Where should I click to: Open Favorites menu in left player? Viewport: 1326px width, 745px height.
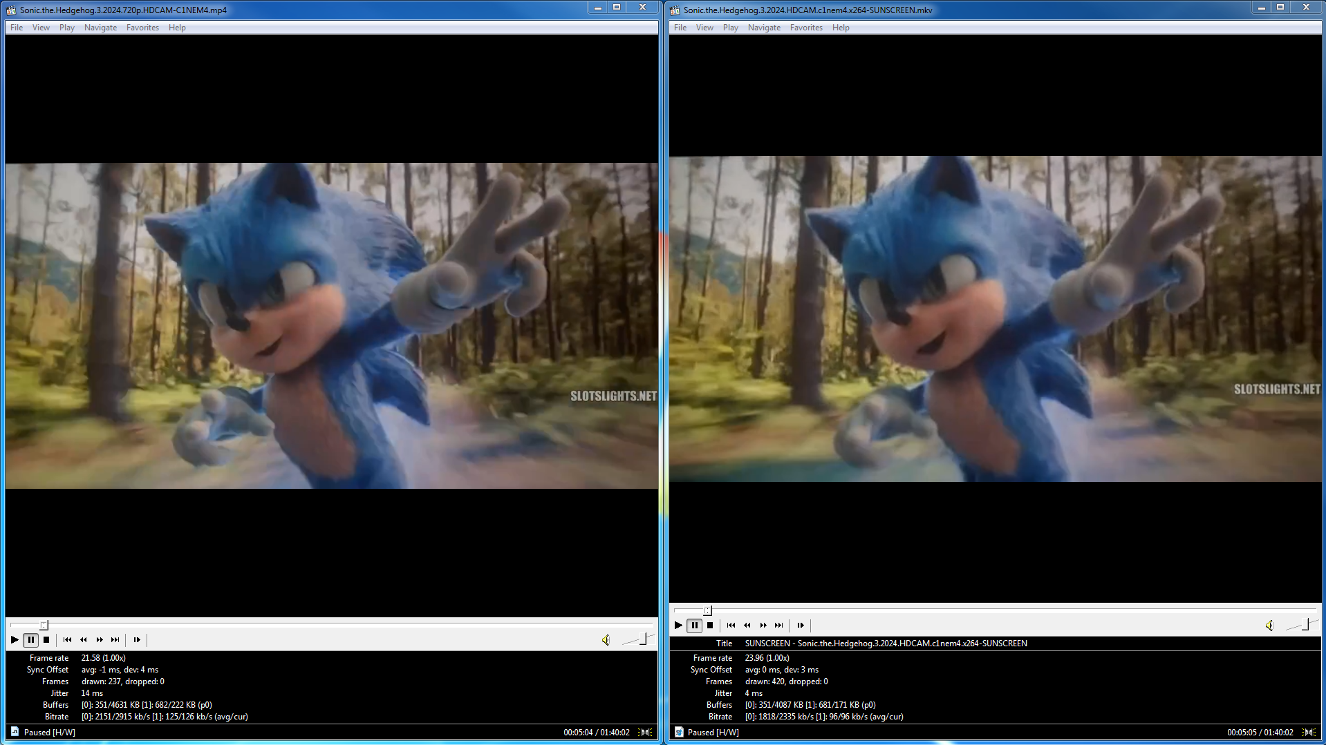[142, 28]
